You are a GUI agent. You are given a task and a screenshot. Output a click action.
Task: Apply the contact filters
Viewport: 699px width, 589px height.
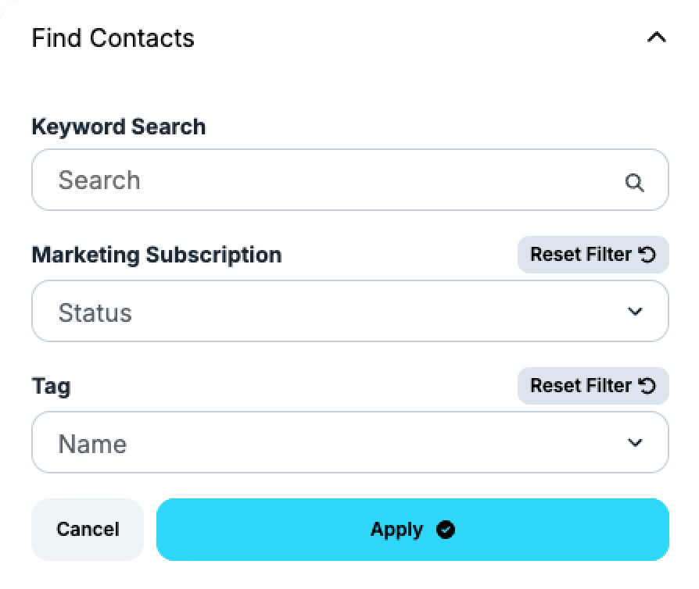pyautogui.click(x=413, y=530)
